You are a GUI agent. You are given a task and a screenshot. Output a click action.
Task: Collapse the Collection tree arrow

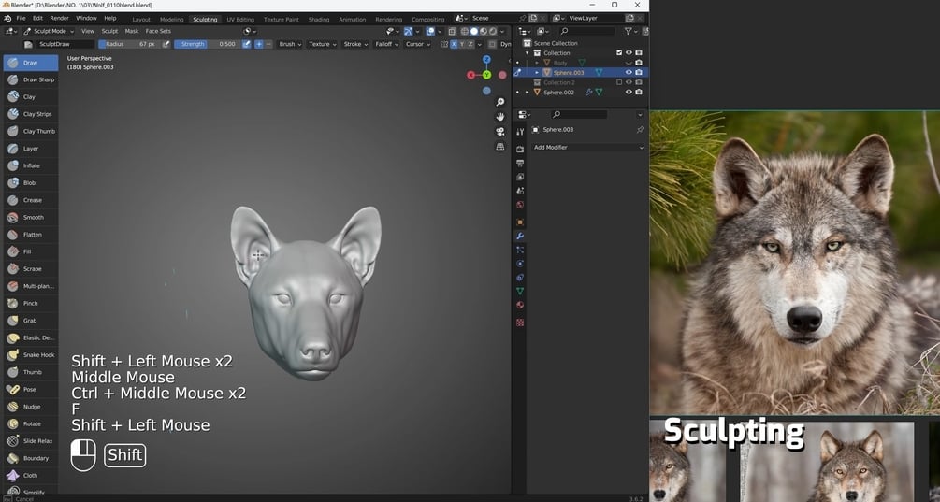(528, 52)
